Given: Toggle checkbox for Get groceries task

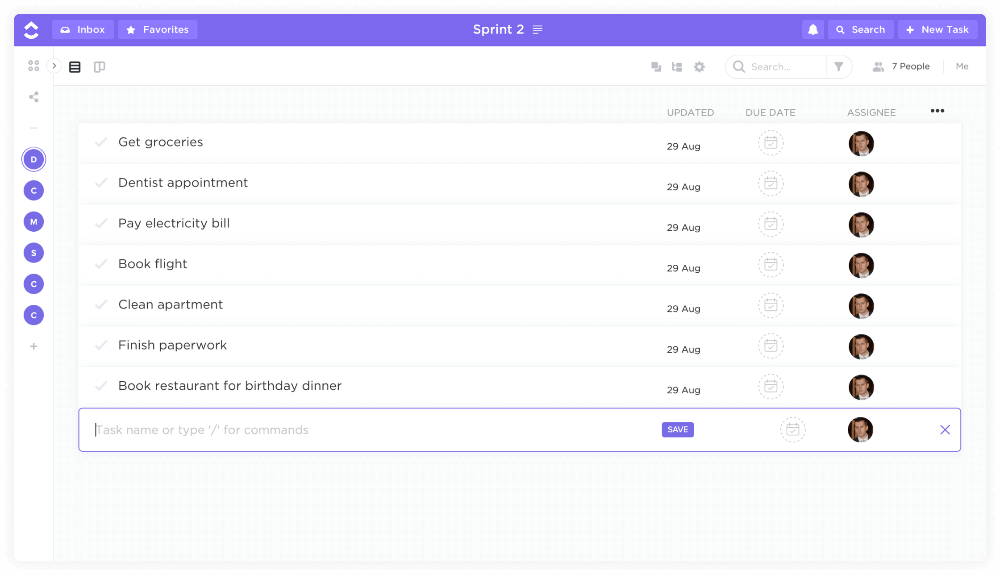Looking at the screenshot, I should [101, 142].
